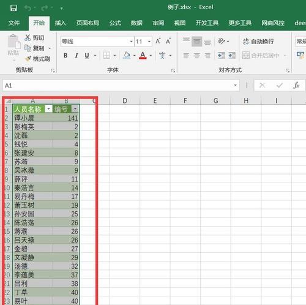Click the center horizontally icon

point(197,55)
